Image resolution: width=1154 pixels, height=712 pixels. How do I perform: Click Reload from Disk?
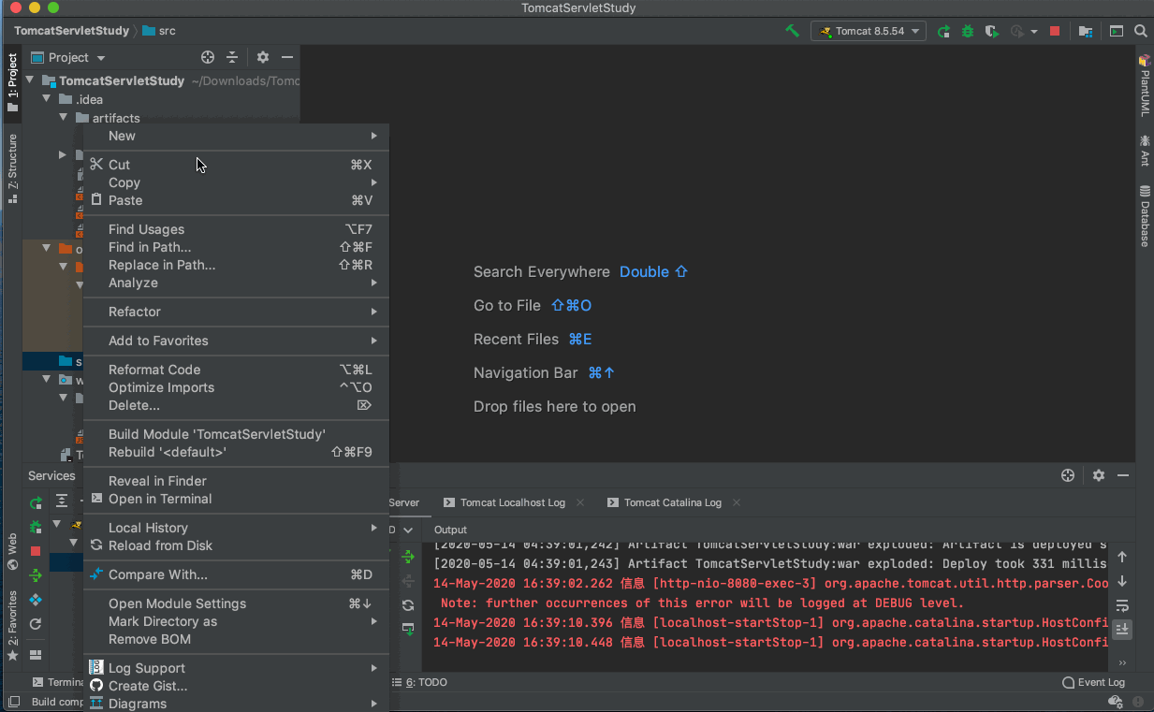pyautogui.click(x=236, y=545)
